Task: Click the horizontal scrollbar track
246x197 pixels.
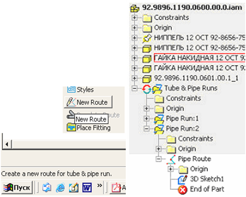Action: (69, 144)
